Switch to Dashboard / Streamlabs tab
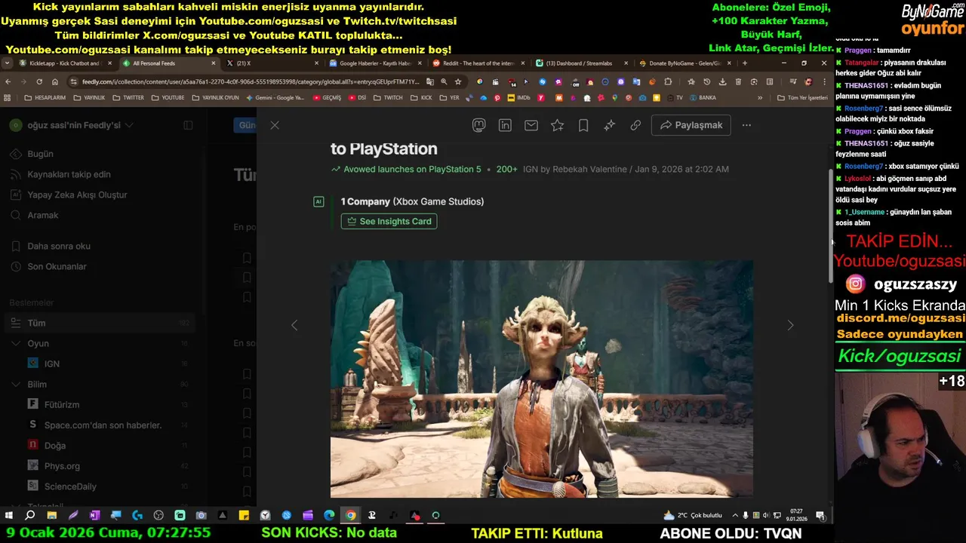The width and height of the screenshot is (966, 543). [581, 63]
